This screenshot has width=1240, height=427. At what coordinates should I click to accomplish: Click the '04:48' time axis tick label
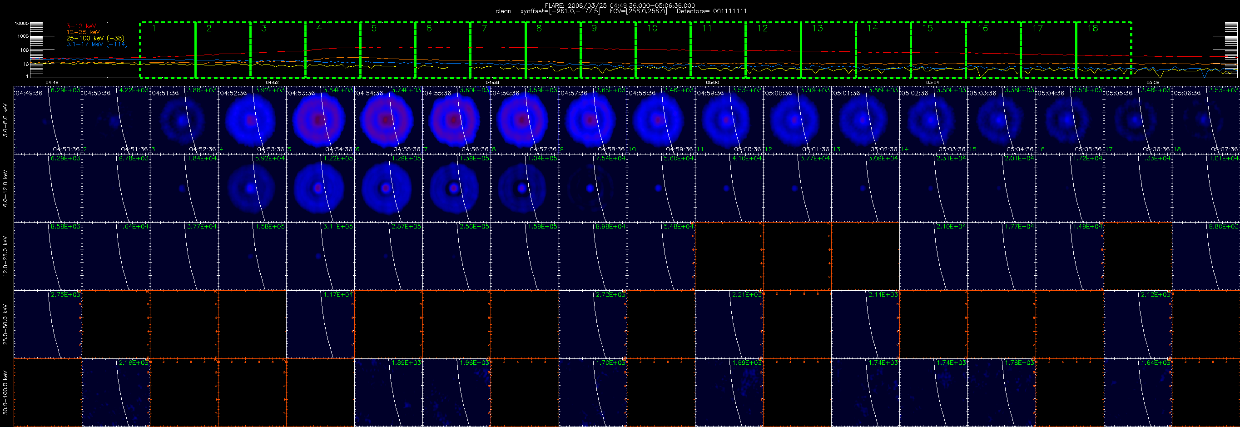tap(52, 82)
